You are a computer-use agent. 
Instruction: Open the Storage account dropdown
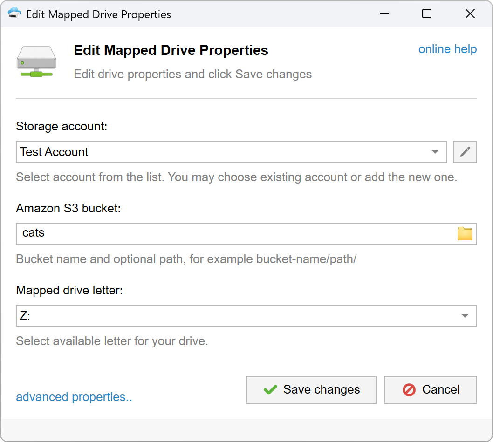pyautogui.click(x=232, y=152)
